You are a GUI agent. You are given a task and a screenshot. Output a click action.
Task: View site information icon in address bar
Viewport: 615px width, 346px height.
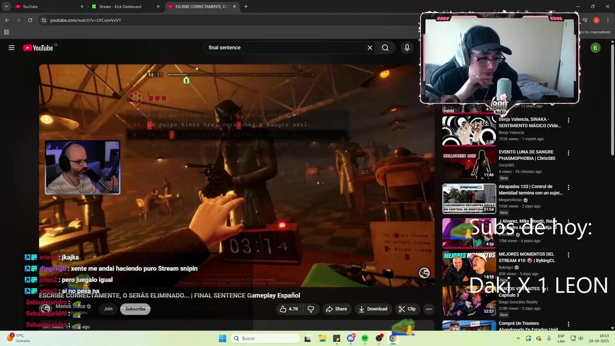43,20
